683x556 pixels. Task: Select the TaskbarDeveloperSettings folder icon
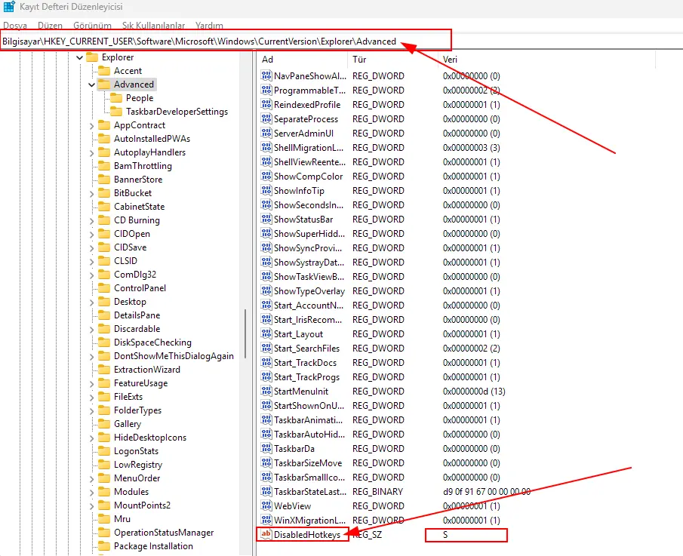pyautogui.click(x=116, y=112)
